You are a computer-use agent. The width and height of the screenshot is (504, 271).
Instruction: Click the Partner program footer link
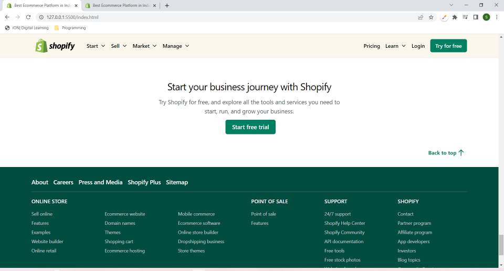414,223
